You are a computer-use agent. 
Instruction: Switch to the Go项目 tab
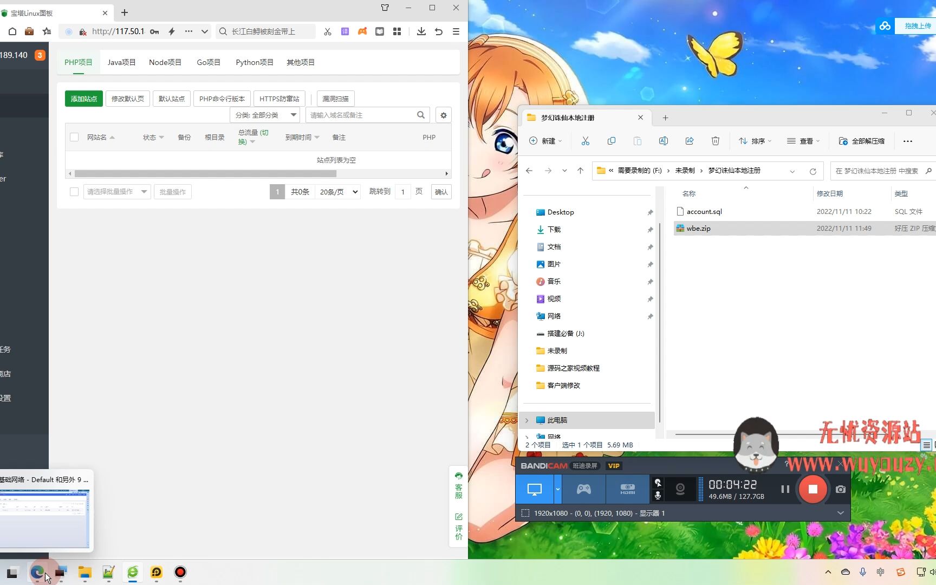coord(209,62)
